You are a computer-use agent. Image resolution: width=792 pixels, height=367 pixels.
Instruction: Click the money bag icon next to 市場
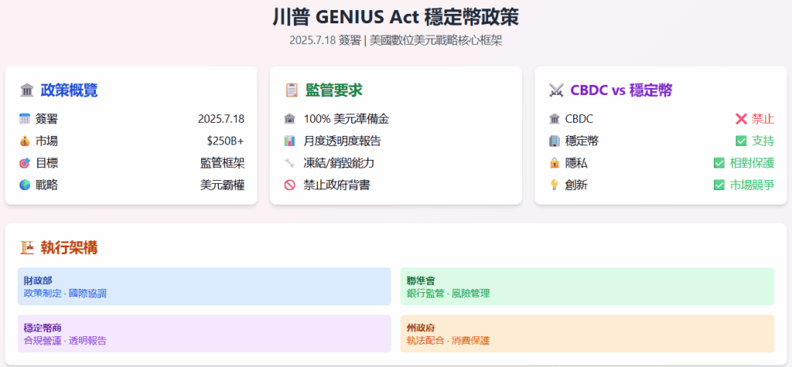click(25, 141)
